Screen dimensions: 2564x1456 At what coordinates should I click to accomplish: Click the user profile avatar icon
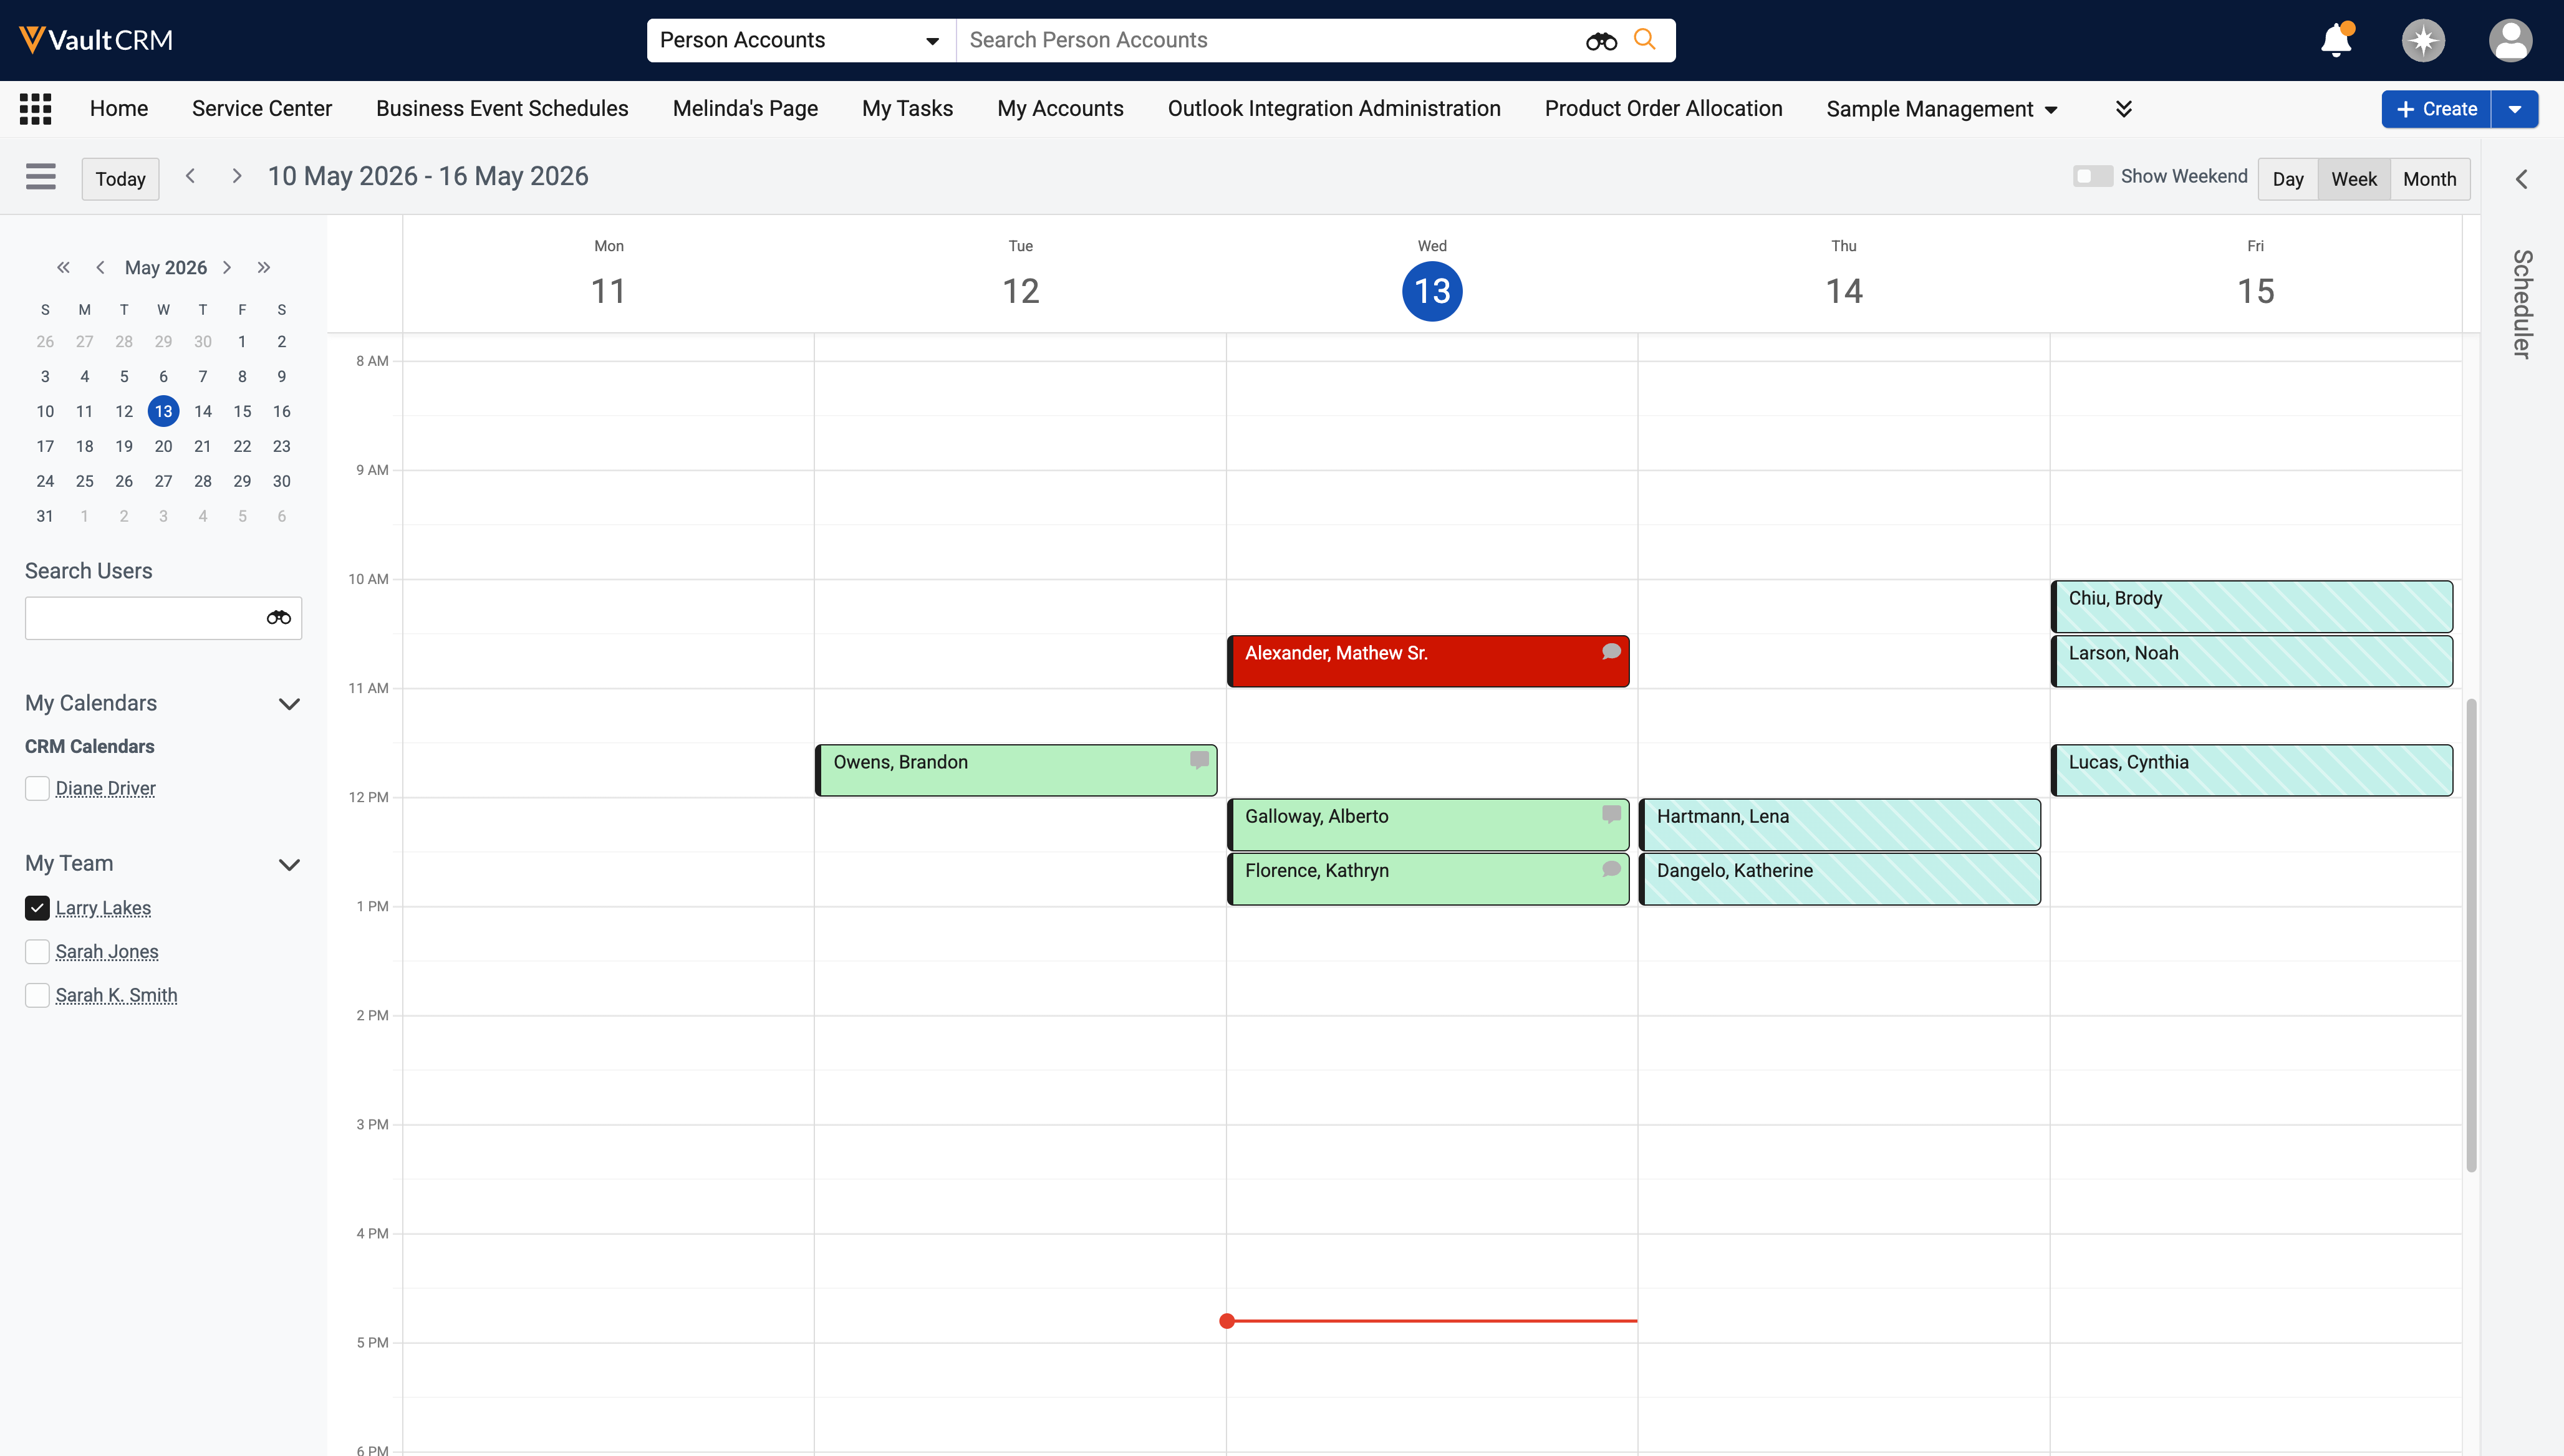click(x=2510, y=40)
